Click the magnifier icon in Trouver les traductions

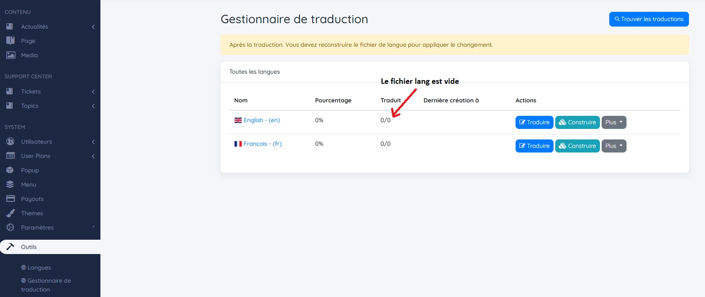coord(617,19)
